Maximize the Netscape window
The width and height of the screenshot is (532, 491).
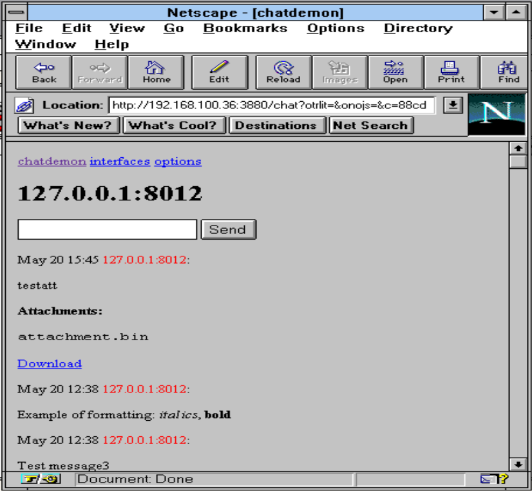point(516,12)
